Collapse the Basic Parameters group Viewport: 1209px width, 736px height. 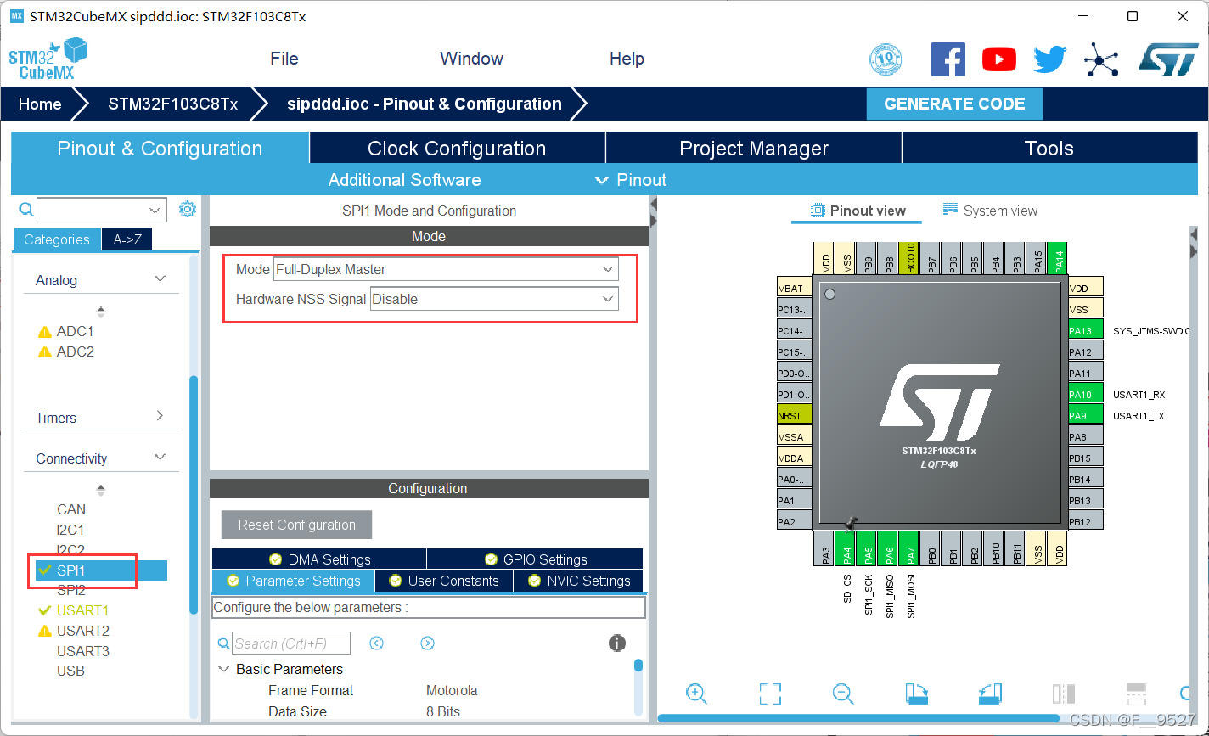point(224,669)
